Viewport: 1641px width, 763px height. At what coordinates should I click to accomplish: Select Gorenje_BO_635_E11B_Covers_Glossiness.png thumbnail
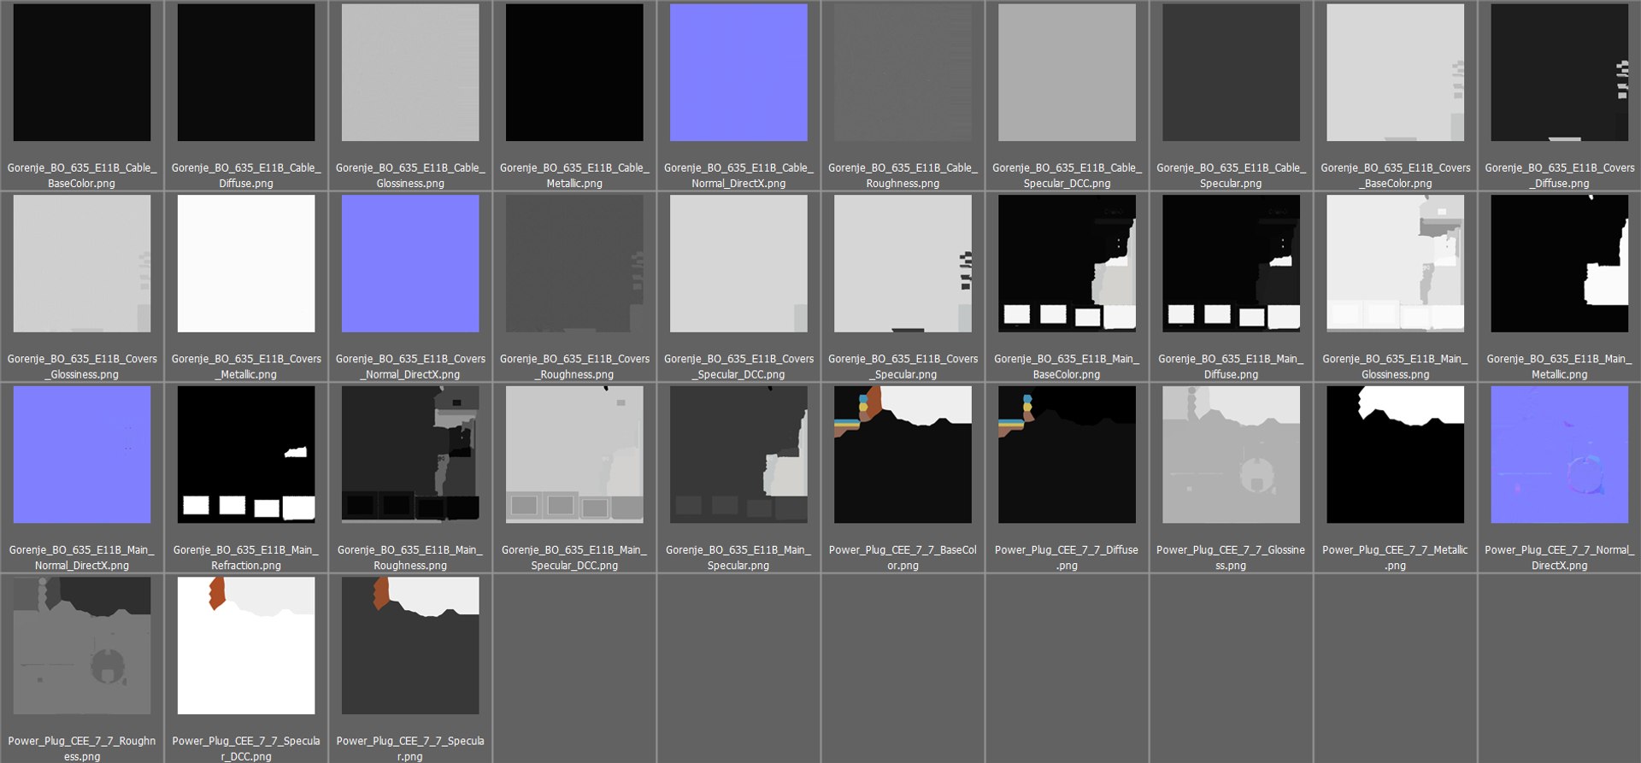coord(82,263)
